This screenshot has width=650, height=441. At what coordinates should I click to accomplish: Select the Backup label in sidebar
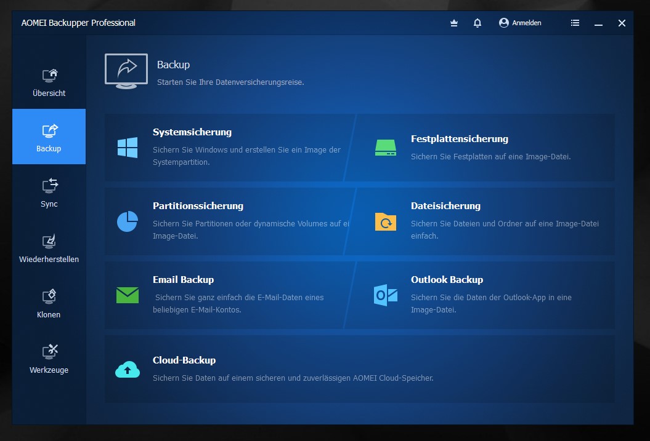coord(49,149)
